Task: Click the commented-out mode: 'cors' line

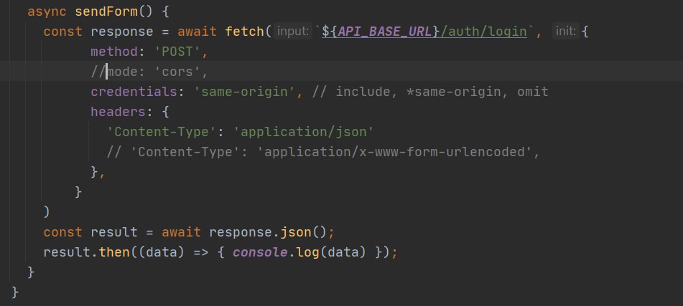Action: point(149,72)
